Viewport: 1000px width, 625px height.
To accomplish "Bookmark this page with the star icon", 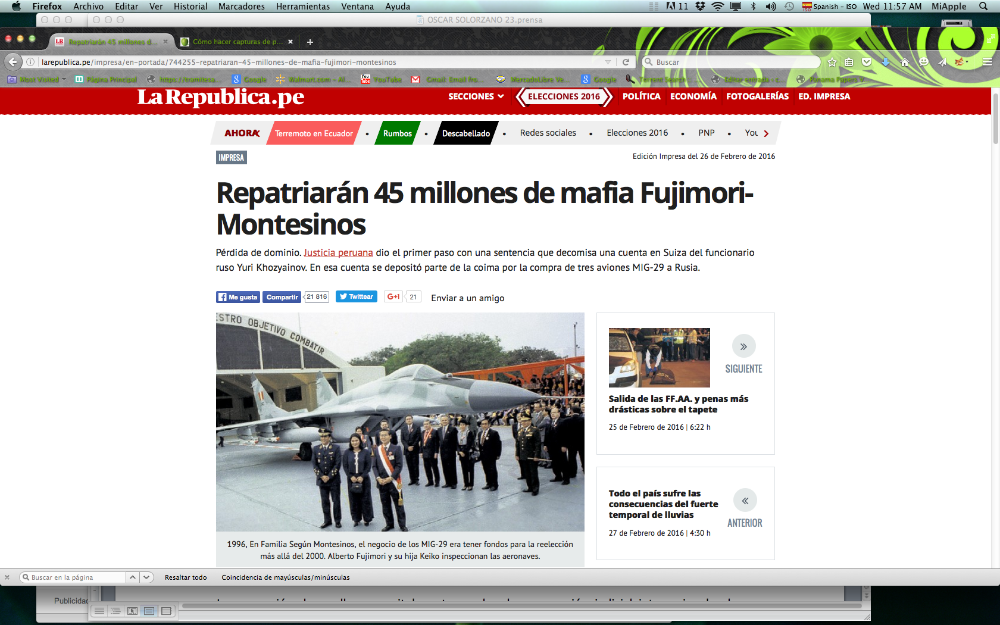I will [x=832, y=62].
